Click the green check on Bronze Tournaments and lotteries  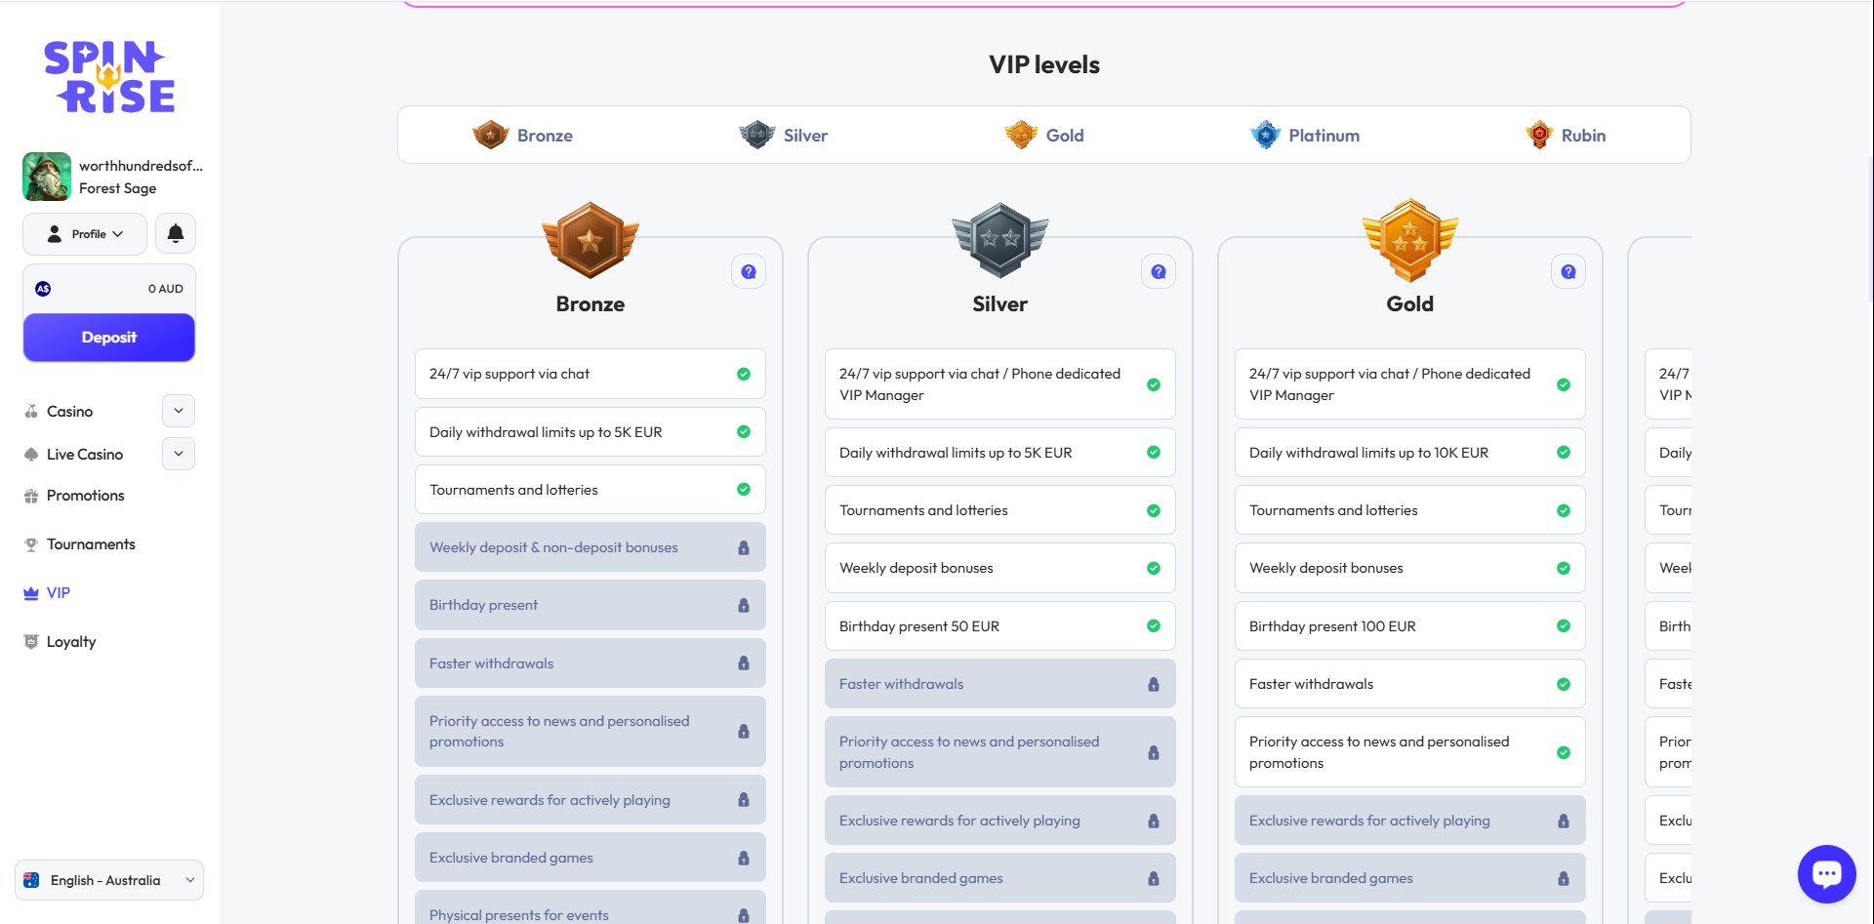tap(744, 490)
